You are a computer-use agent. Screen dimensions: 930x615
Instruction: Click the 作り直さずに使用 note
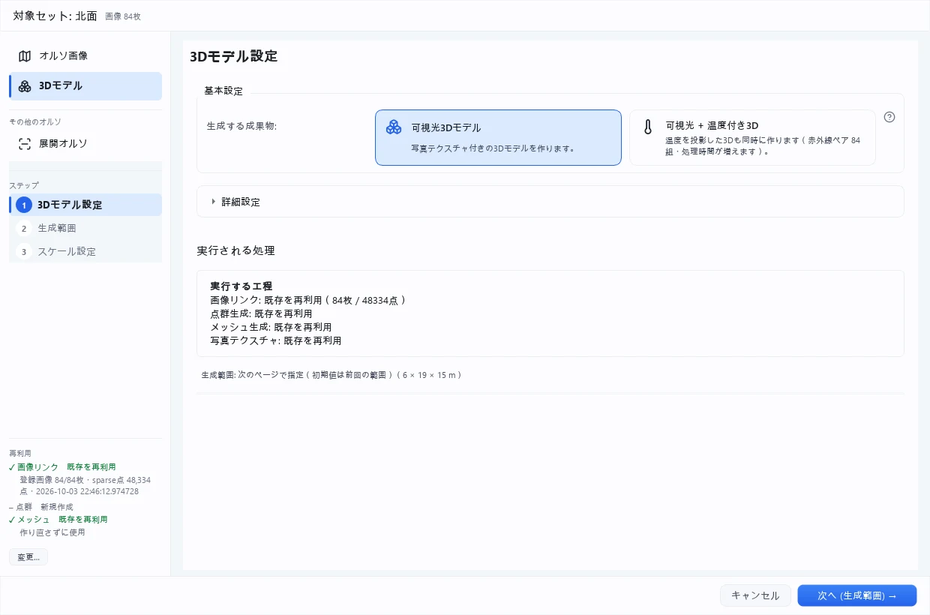pyautogui.click(x=52, y=532)
